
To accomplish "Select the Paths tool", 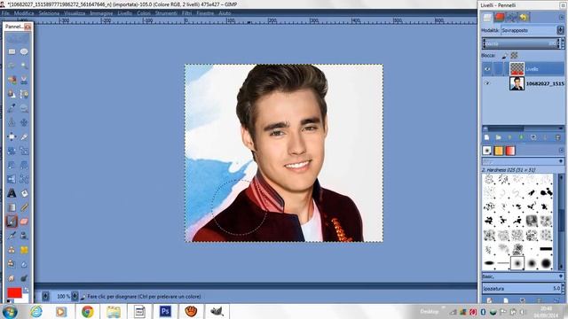I will click(x=24, y=94).
